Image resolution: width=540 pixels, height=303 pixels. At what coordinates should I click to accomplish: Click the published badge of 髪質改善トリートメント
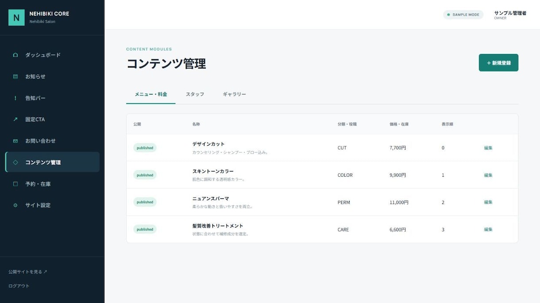[x=145, y=230]
